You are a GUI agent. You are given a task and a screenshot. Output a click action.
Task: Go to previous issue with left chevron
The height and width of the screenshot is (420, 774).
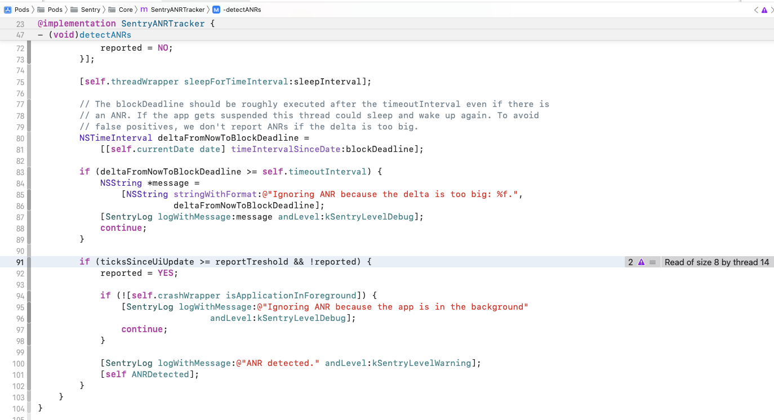[x=755, y=10]
